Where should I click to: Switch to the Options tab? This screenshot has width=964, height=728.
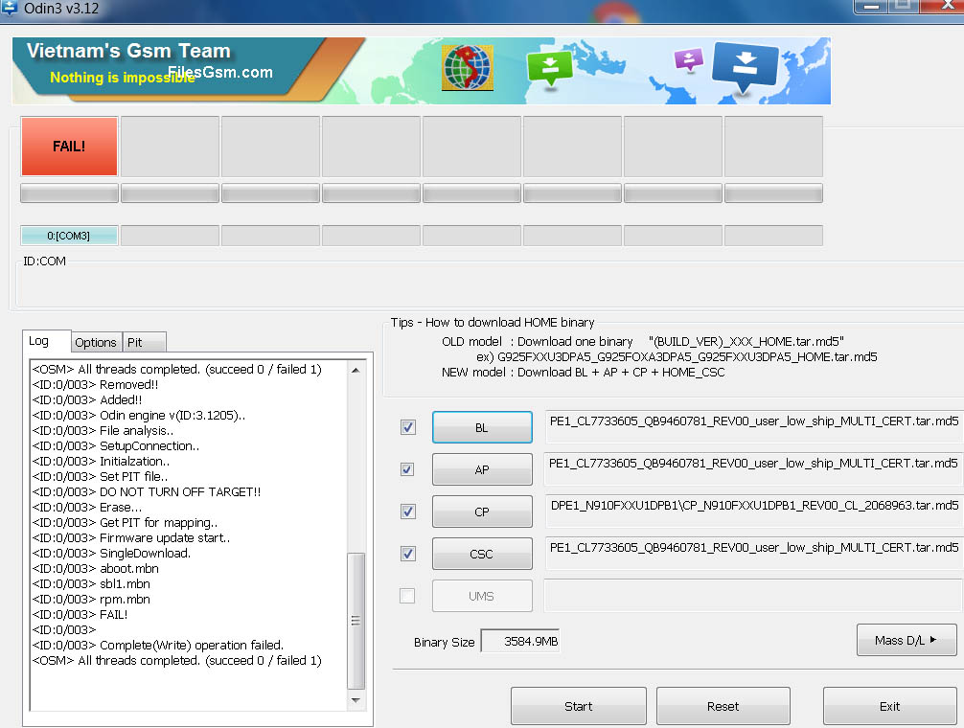[96, 342]
